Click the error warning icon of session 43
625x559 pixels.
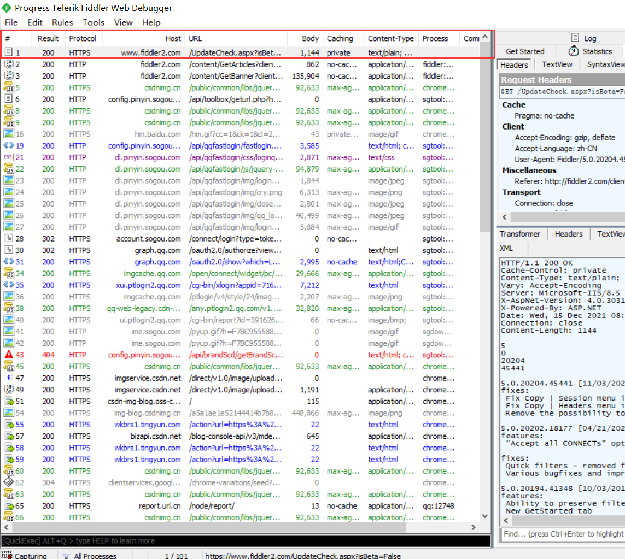tap(8, 354)
